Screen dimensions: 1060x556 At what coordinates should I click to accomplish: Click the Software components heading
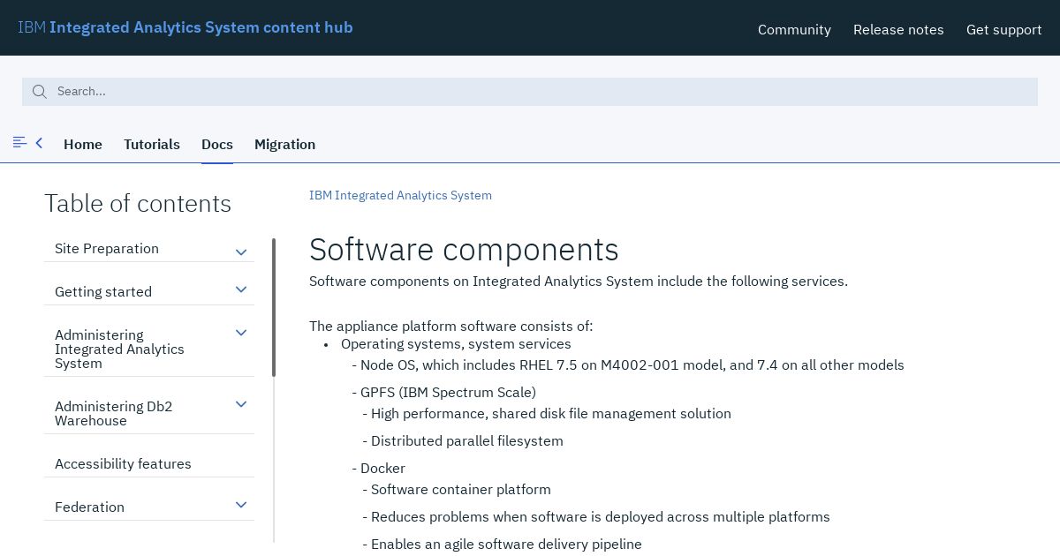[x=464, y=250]
